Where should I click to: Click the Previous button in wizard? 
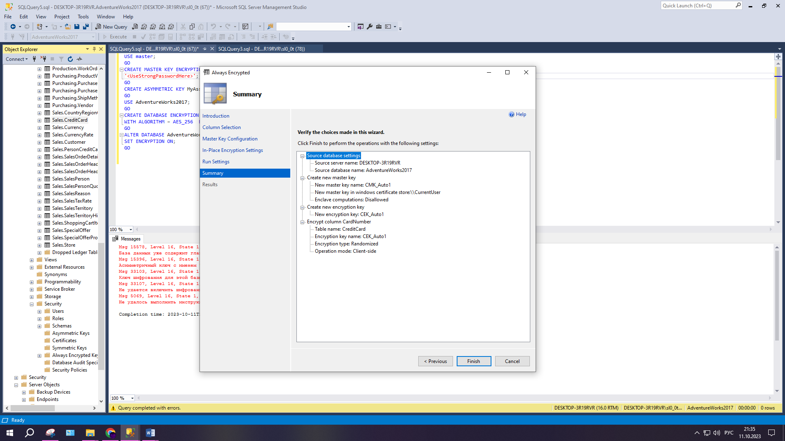click(435, 361)
